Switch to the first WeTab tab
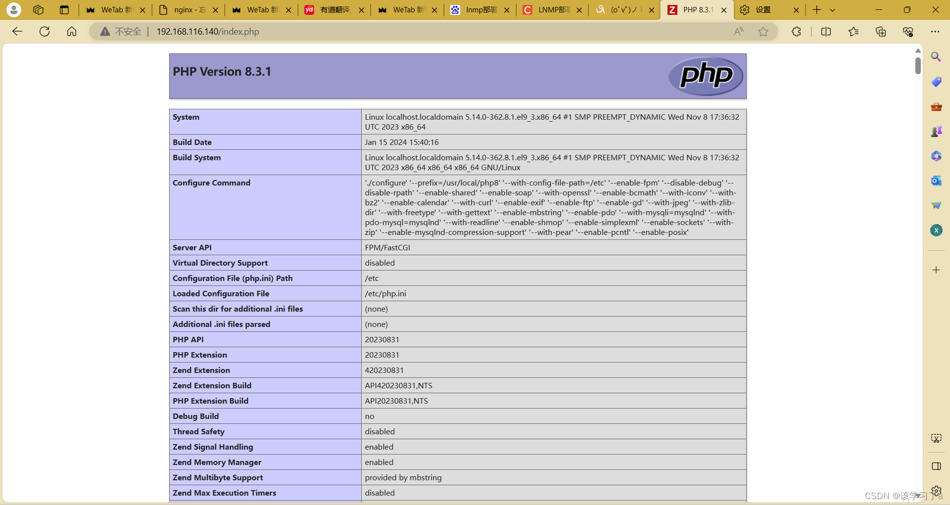The height and width of the screenshot is (505, 950). (115, 10)
